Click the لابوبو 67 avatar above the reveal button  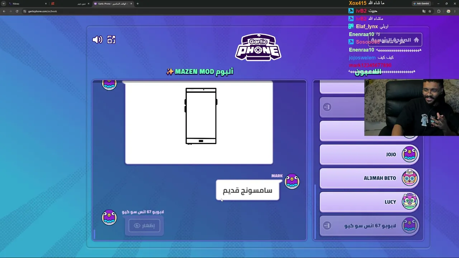tap(109, 217)
